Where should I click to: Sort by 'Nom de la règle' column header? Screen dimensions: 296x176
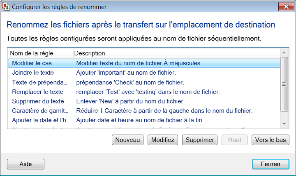(x=40, y=53)
